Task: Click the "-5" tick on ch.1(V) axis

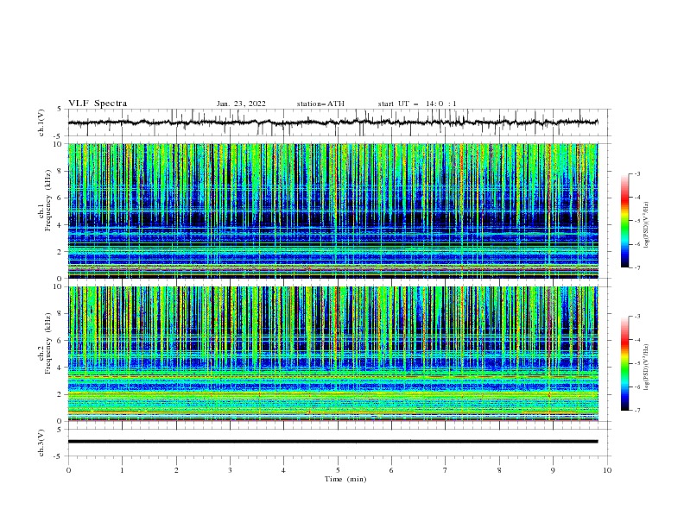Action: click(59, 136)
